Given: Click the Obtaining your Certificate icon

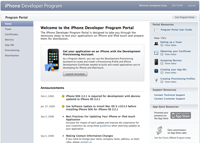Looking at the screenshot, I should point(156,53).
